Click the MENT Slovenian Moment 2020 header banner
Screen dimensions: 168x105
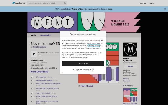(84, 22)
